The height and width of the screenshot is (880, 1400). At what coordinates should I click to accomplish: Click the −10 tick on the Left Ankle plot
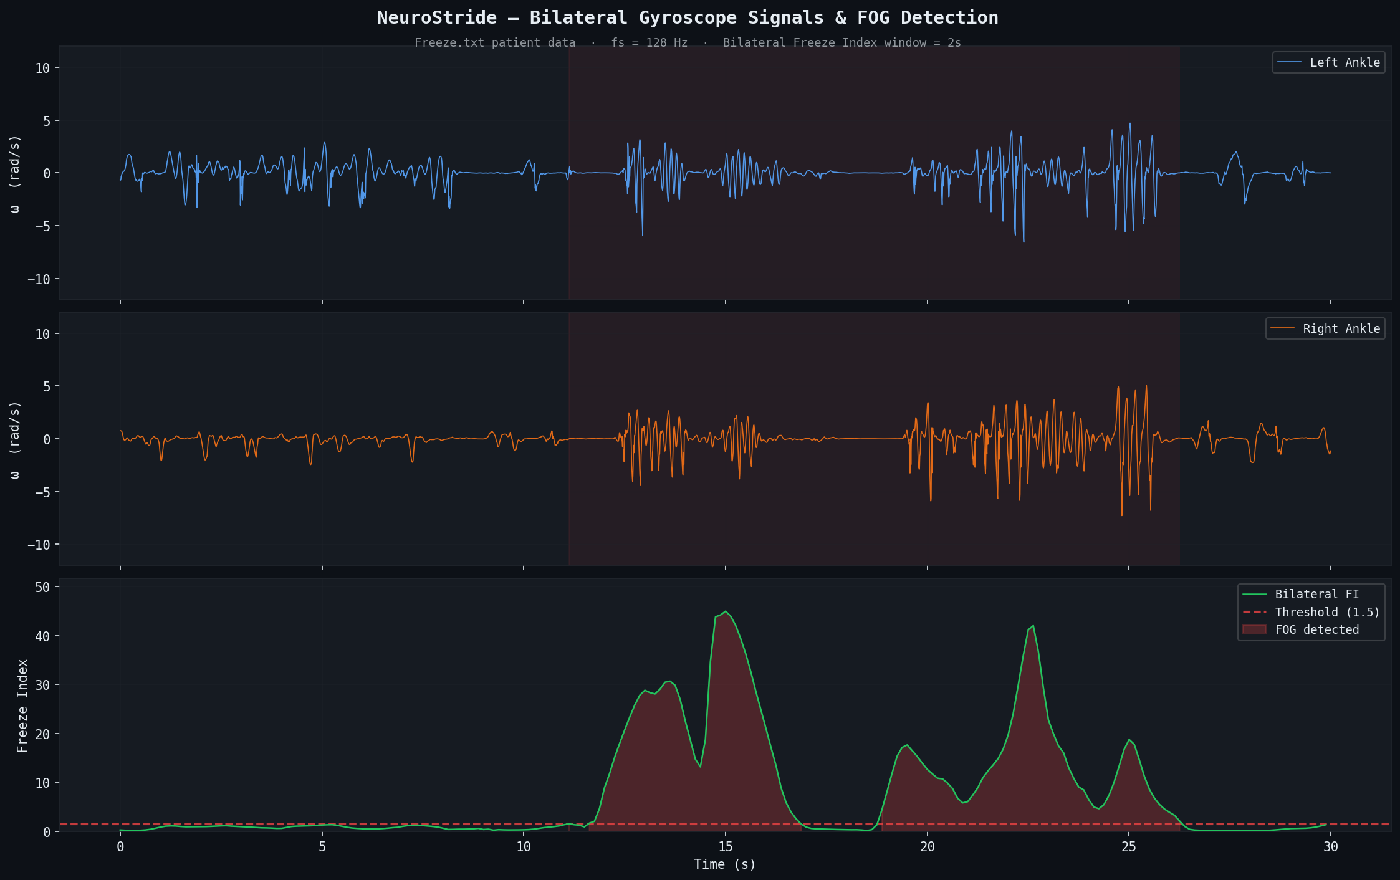[39, 279]
